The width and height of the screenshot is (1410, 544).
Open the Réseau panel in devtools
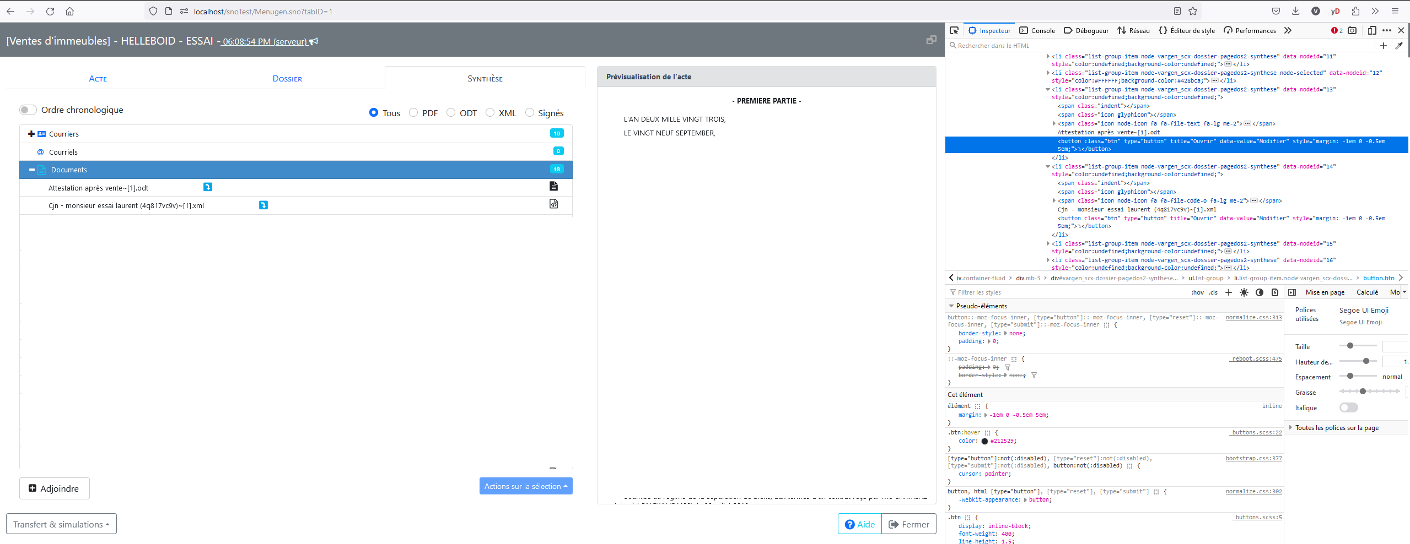pyautogui.click(x=1134, y=30)
